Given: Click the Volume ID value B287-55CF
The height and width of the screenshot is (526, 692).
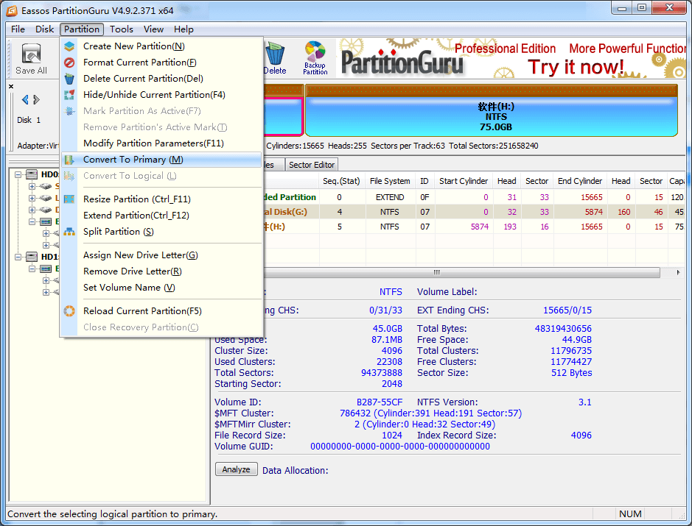Looking at the screenshot, I should pyautogui.click(x=379, y=402).
